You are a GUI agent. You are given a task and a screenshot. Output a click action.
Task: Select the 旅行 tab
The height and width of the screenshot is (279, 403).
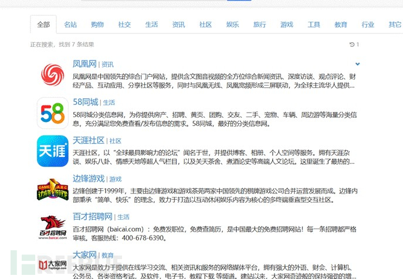click(x=260, y=25)
